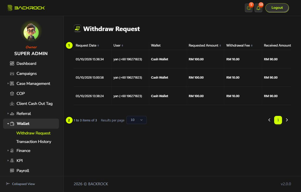
Task: Click RM 100.00 in the 13:38:24 row
Action: point(196,96)
